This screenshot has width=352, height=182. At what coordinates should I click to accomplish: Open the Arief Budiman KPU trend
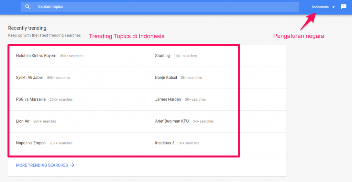[172, 121]
